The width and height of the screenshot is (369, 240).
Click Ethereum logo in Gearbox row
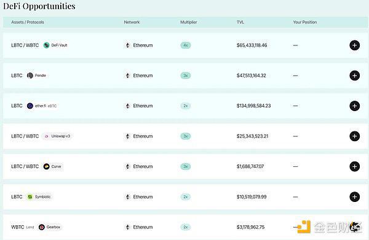point(127,227)
